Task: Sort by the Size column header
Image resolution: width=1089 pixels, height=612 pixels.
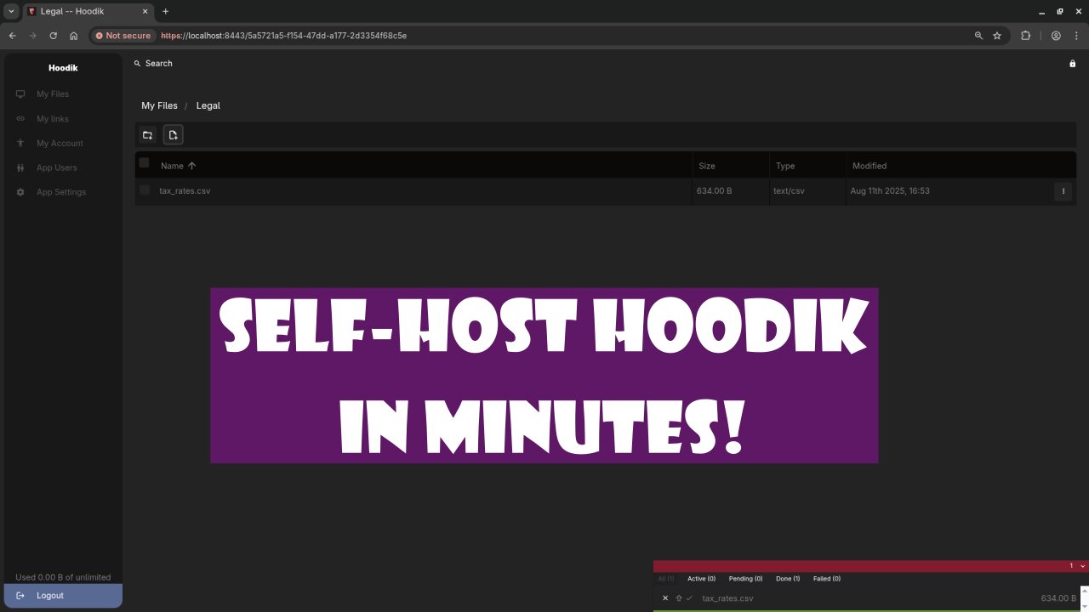Action: [x=706, y=166]
